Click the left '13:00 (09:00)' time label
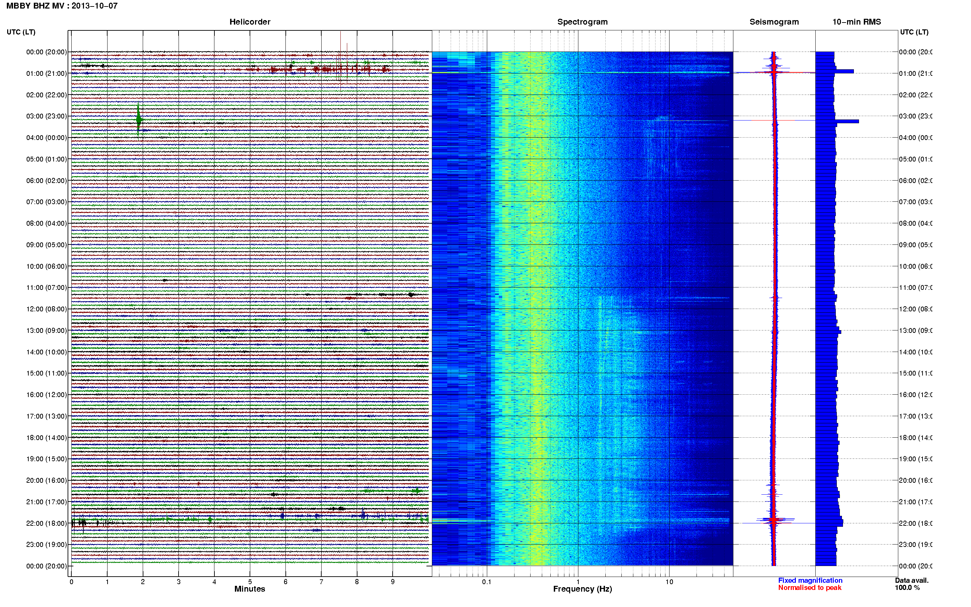Viewport: 971px width, 607px height. [46, 330]
